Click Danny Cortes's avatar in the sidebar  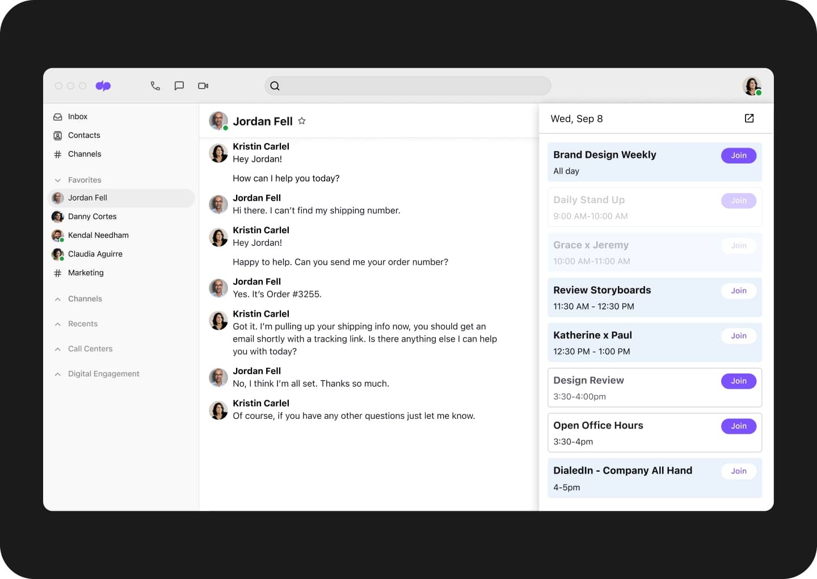(57, 216)
